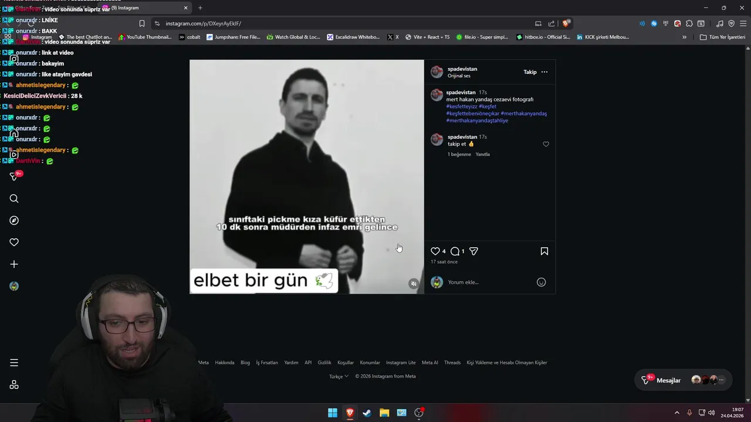Open the KICK şirketi Melbourne bookmark

tap(603, 37)
